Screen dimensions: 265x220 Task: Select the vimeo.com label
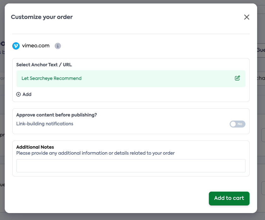(36, 46)
